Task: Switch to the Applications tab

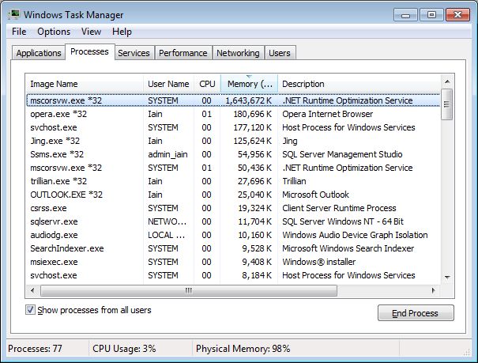Action: tap(39, 53)
